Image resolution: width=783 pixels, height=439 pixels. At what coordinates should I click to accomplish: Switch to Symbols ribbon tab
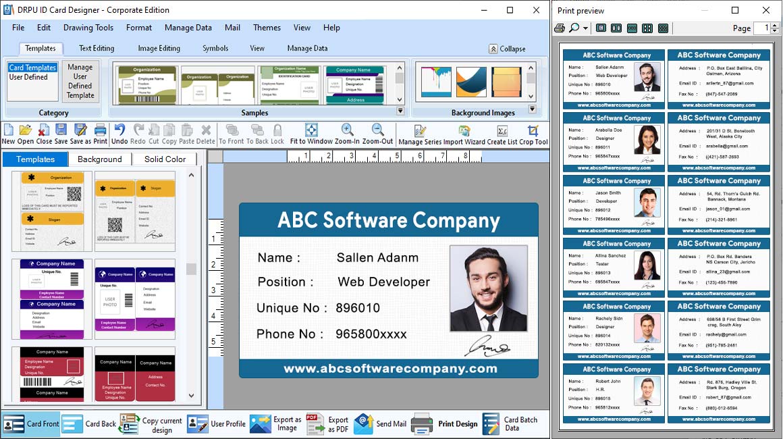215,49
